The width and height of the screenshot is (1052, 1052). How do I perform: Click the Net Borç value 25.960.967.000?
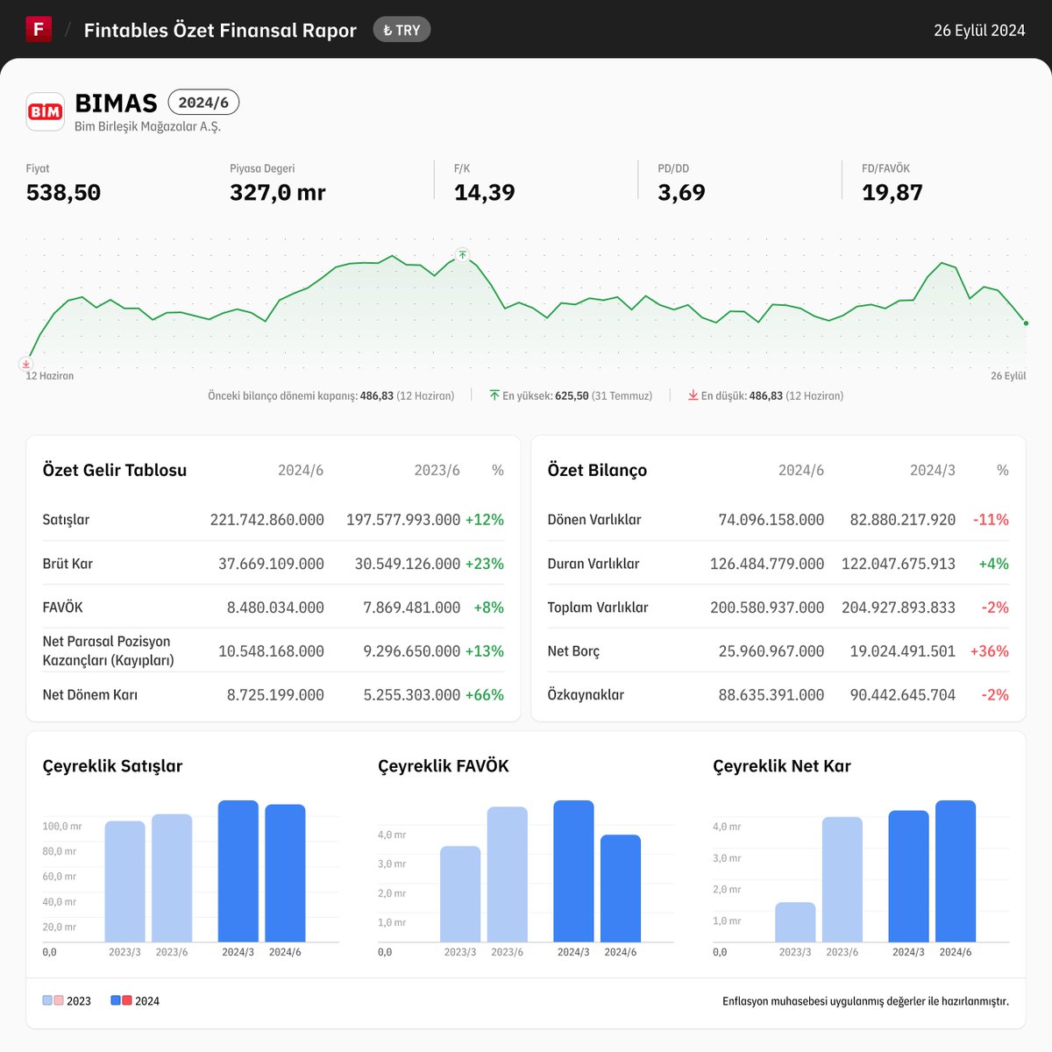771,650
